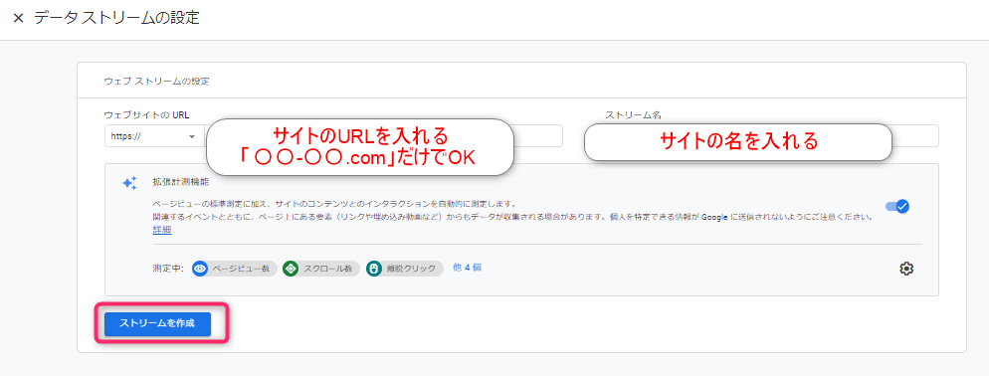The image size is (989, 376).
Task: Click the sparkle icon for 拡張計測機能
Action: click(129, 183)
